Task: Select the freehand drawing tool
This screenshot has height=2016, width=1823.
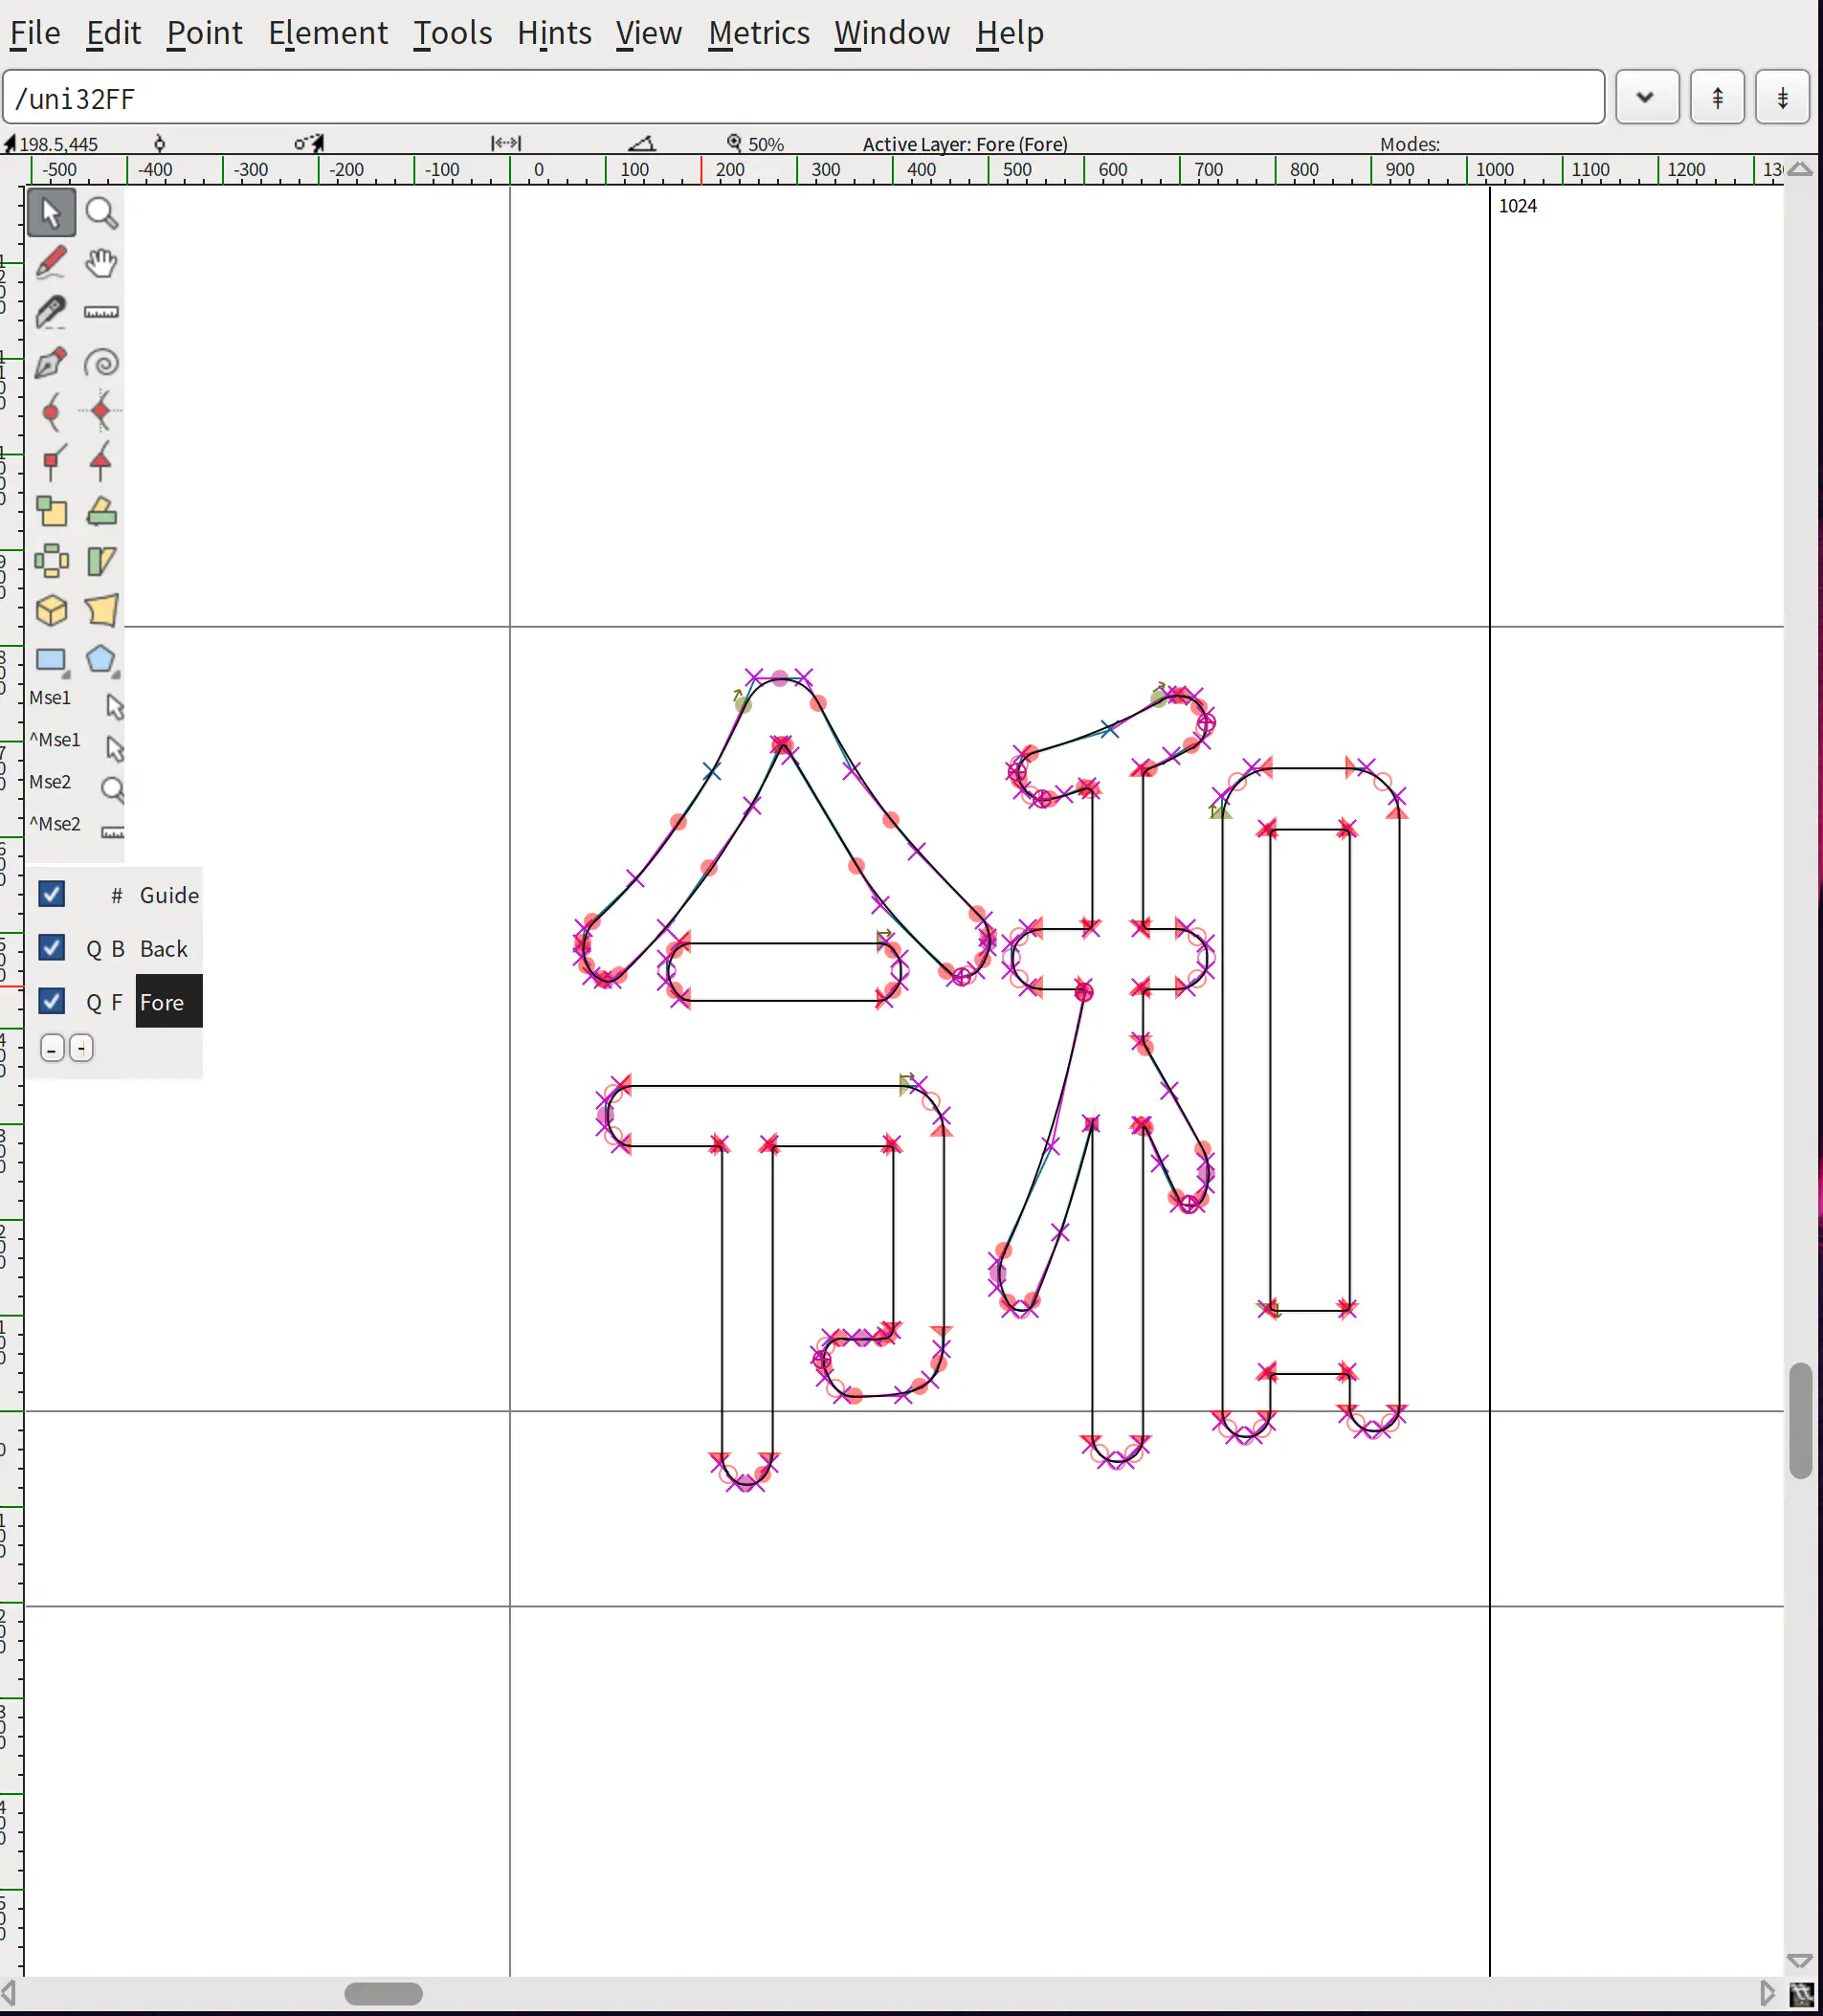Action: [x=52, y=262]
